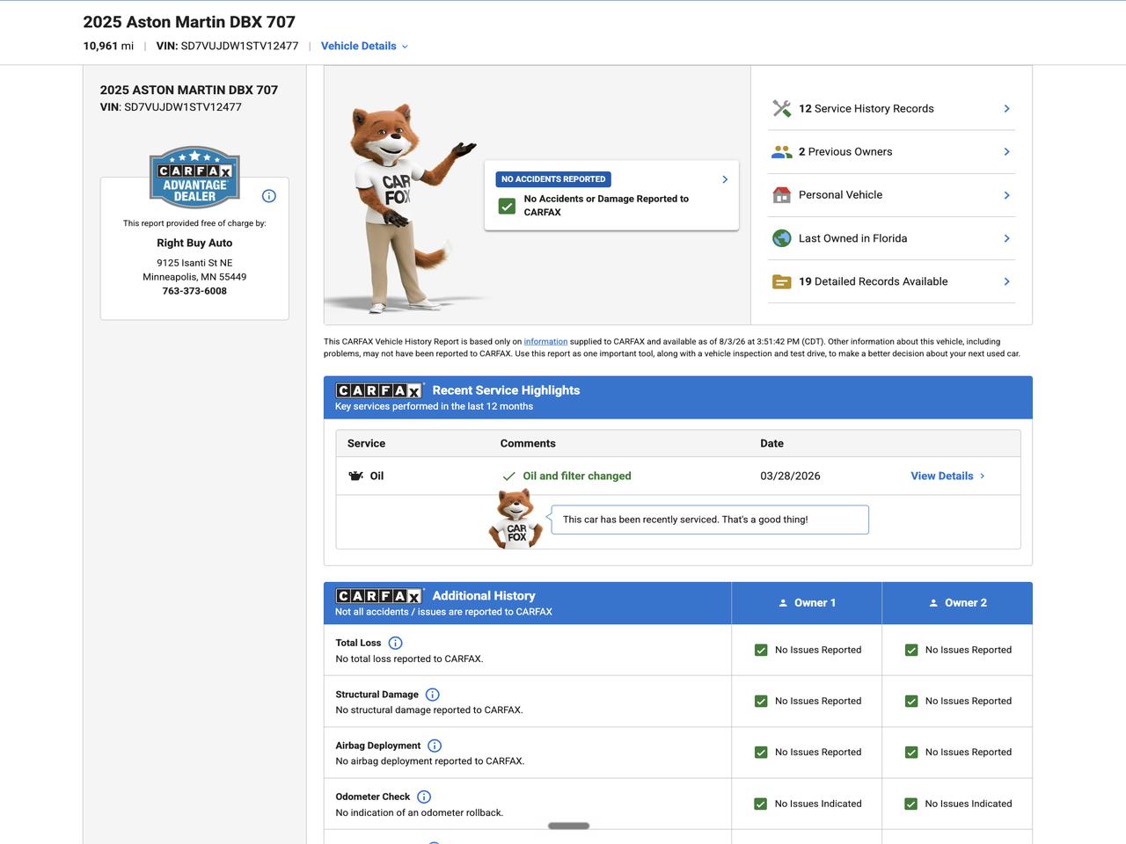This screenshot has height=844, width=1126.
Task: Click the Airbag Deployment info icon
Action: click(435, 746)
